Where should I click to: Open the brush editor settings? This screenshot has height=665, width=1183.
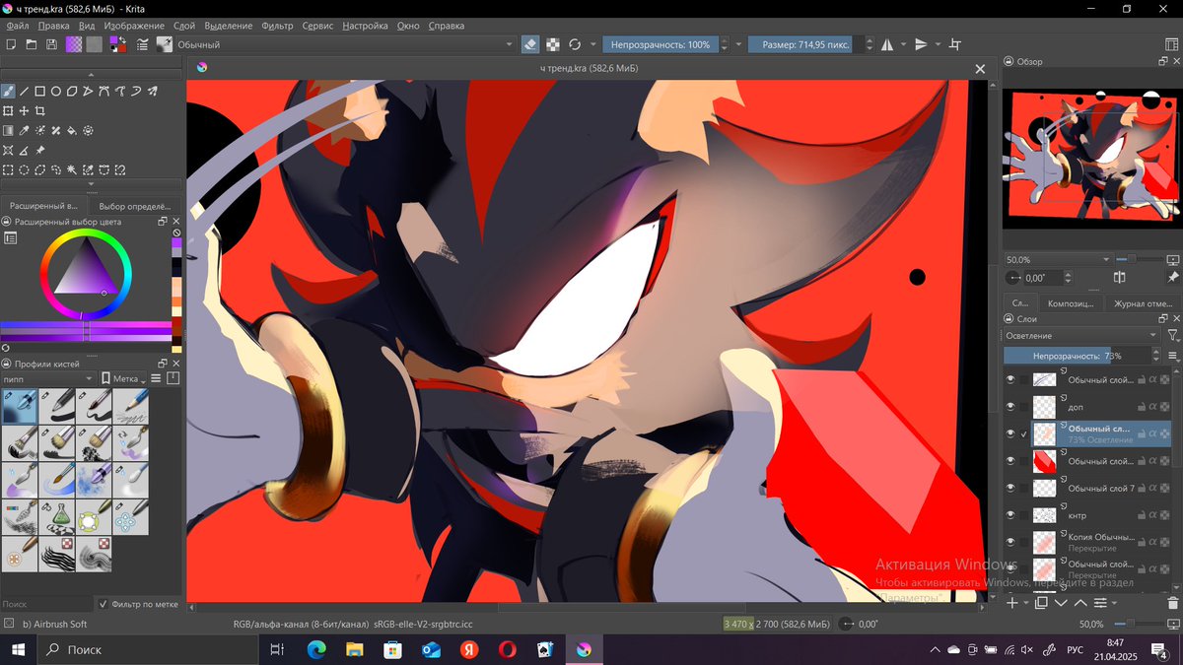(144, 44)
